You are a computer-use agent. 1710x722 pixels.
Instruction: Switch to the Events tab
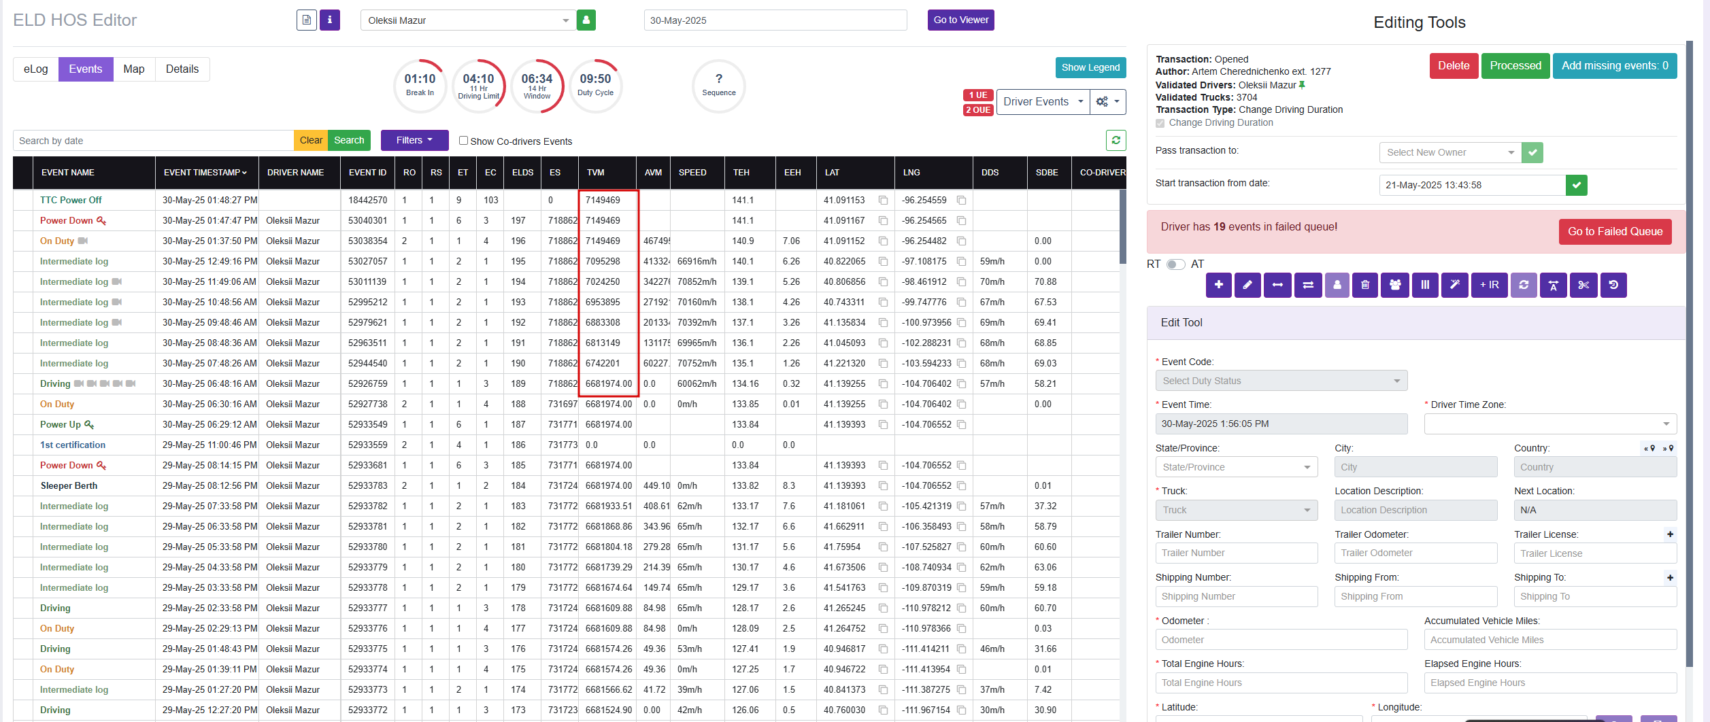(x=86, y=69)
